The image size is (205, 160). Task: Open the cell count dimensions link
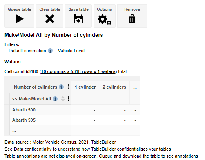pyautogui.click(x=78, y=71)
